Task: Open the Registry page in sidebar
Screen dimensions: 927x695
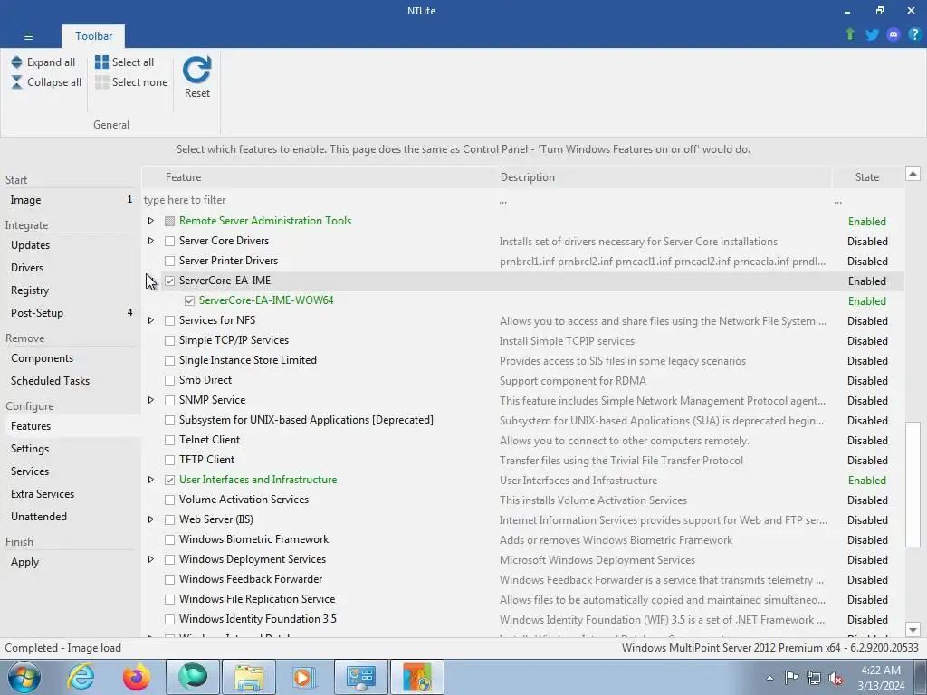Action: [71, 290]
